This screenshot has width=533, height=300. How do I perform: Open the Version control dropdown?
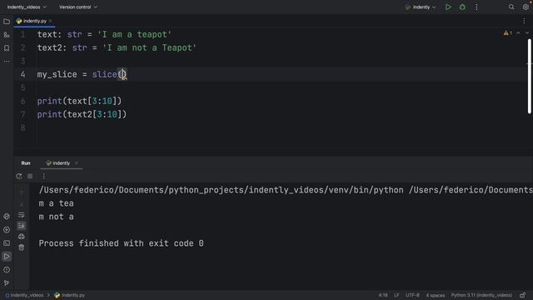click(x=78, y=7)
